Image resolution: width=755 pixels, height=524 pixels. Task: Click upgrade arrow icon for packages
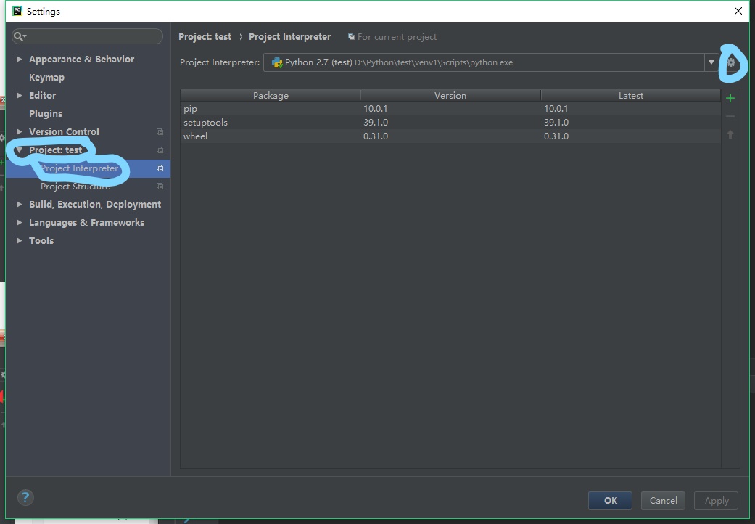pos(730,134)
